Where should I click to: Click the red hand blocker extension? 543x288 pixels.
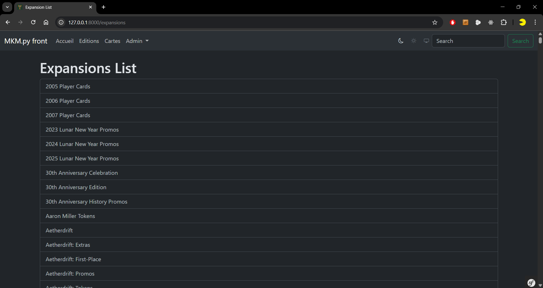coord(453,22)
